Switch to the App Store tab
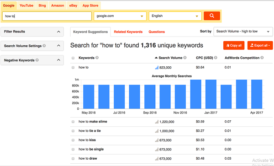Viewport: 274px width, 166px height. tap(90, 5)
